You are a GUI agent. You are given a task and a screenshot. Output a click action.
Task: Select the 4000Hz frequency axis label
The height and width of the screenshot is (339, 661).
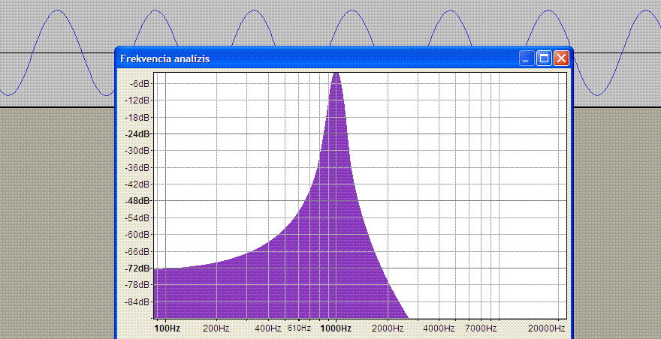439,328
